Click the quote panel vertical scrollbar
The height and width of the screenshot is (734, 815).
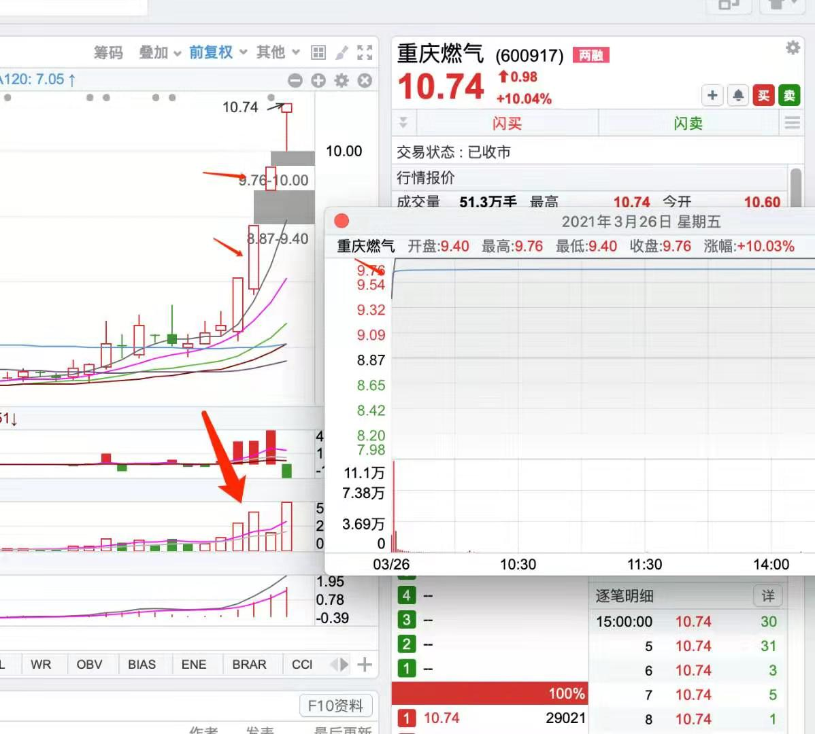(795, 187)
